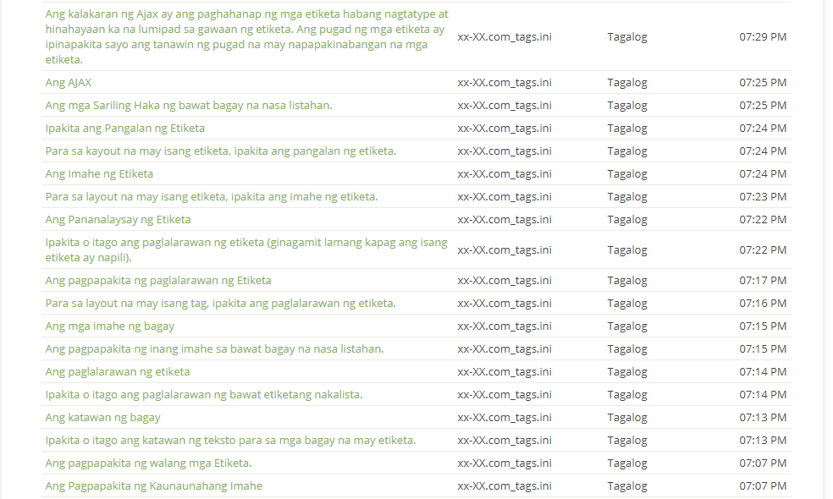Screen dimensions: 833x499
Task: Select Tagalog in 'Ang Pagpapakita ng Kaunaunahang Imahe' row
Action: tap(627, 486)
